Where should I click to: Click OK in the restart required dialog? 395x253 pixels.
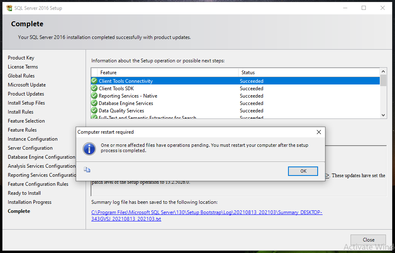pos(303,171)
